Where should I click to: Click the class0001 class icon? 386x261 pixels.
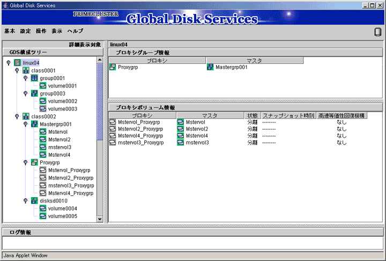coord(26,70)
